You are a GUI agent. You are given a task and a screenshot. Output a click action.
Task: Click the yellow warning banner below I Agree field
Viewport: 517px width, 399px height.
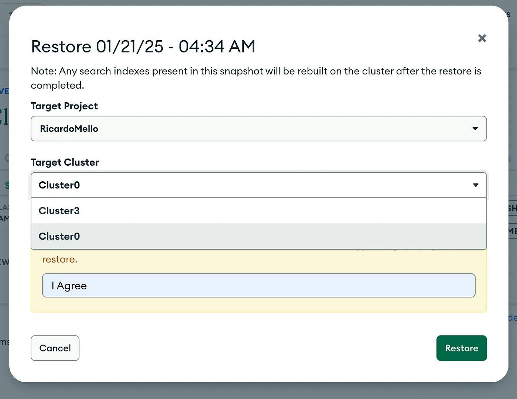click(258, 305)
